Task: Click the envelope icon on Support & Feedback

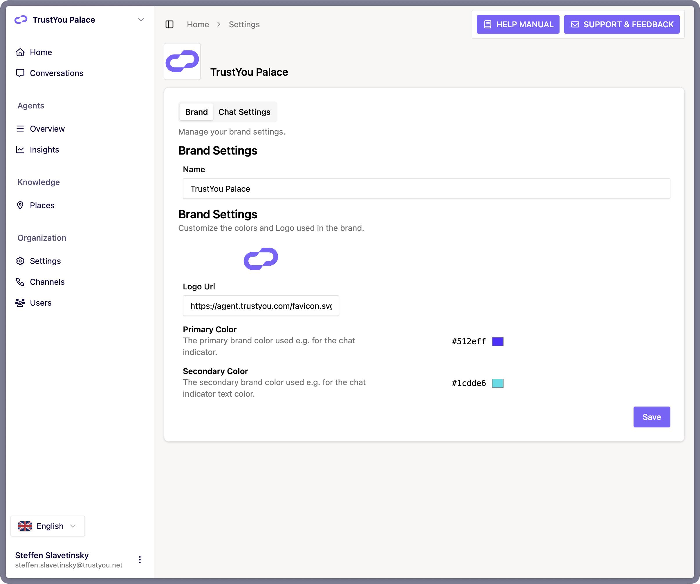Action: pos(575,24)
